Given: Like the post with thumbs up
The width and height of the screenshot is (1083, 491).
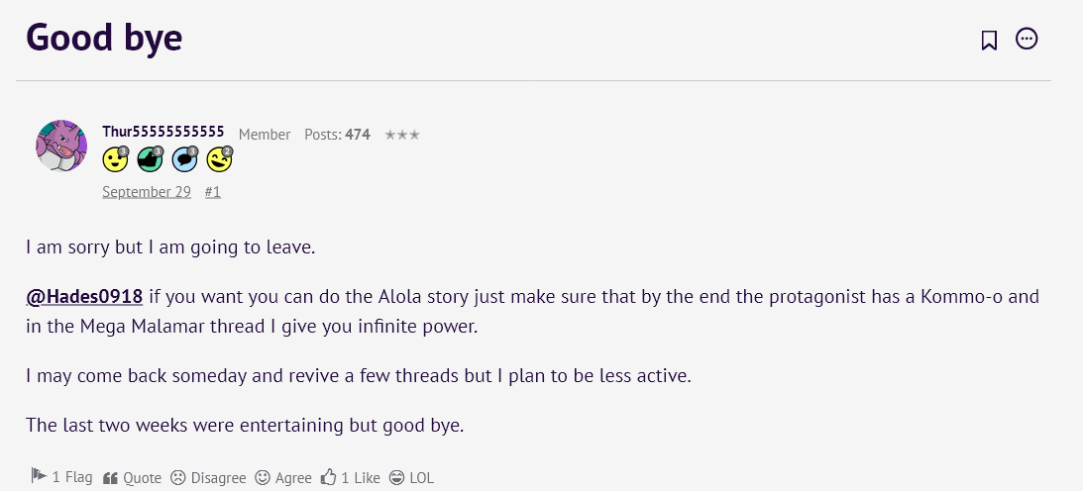Looking at the screenshot, I should (351, 477).
